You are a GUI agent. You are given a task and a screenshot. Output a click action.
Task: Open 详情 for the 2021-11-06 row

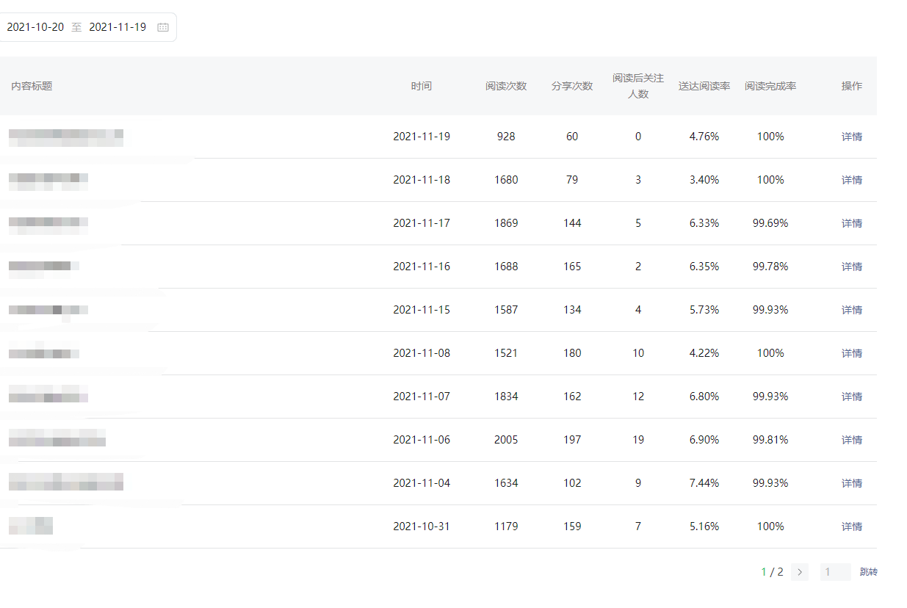coord(852,440)
